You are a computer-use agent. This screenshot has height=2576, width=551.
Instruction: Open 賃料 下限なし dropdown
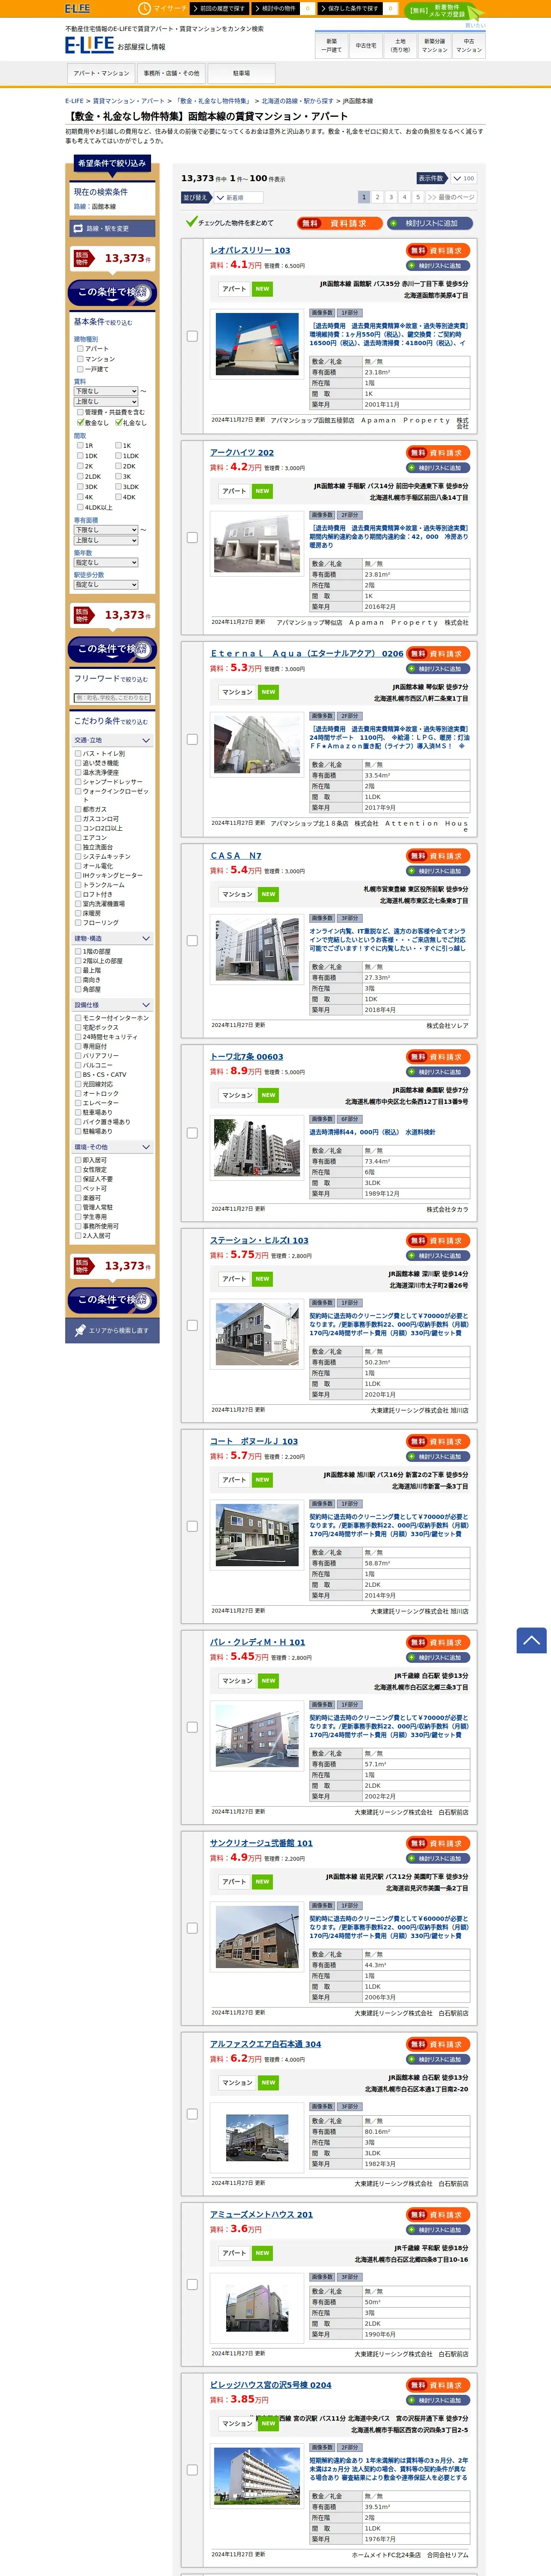(x=106, y=391)
